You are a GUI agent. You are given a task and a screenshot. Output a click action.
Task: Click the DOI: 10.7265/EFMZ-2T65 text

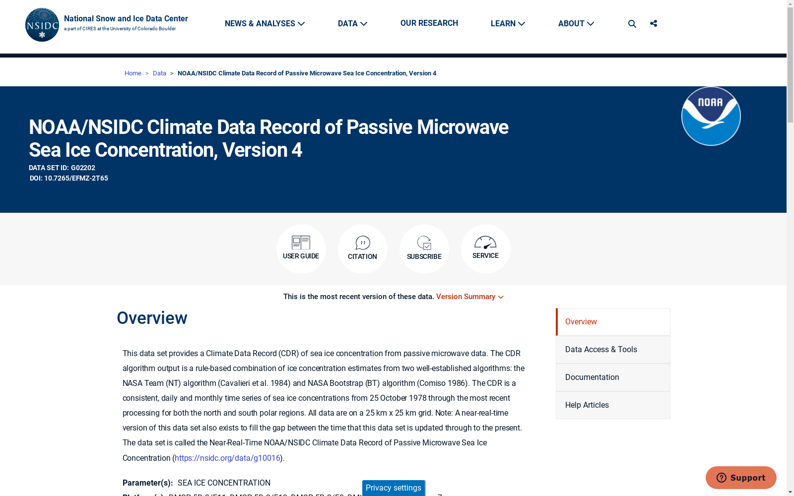click(x=69, y=179)
